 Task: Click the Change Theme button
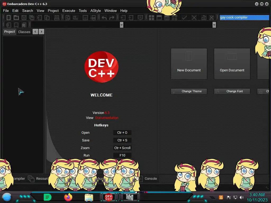coord(189,91)
